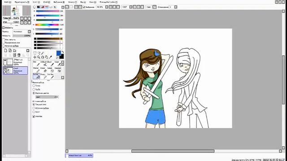Activate the move layer tool

point(35,57)
